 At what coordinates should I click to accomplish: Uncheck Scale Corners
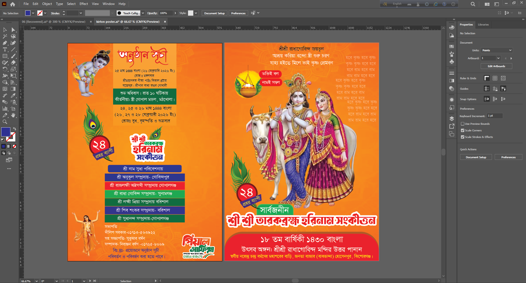[463, 130]
